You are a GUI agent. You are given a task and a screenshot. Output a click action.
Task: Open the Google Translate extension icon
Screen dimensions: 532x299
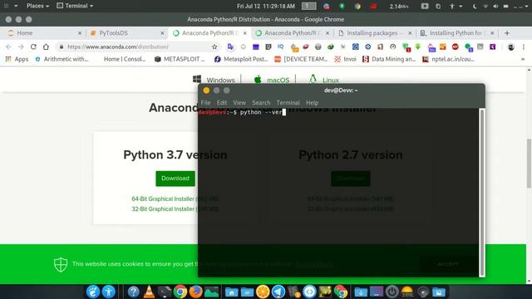(230, 47)
